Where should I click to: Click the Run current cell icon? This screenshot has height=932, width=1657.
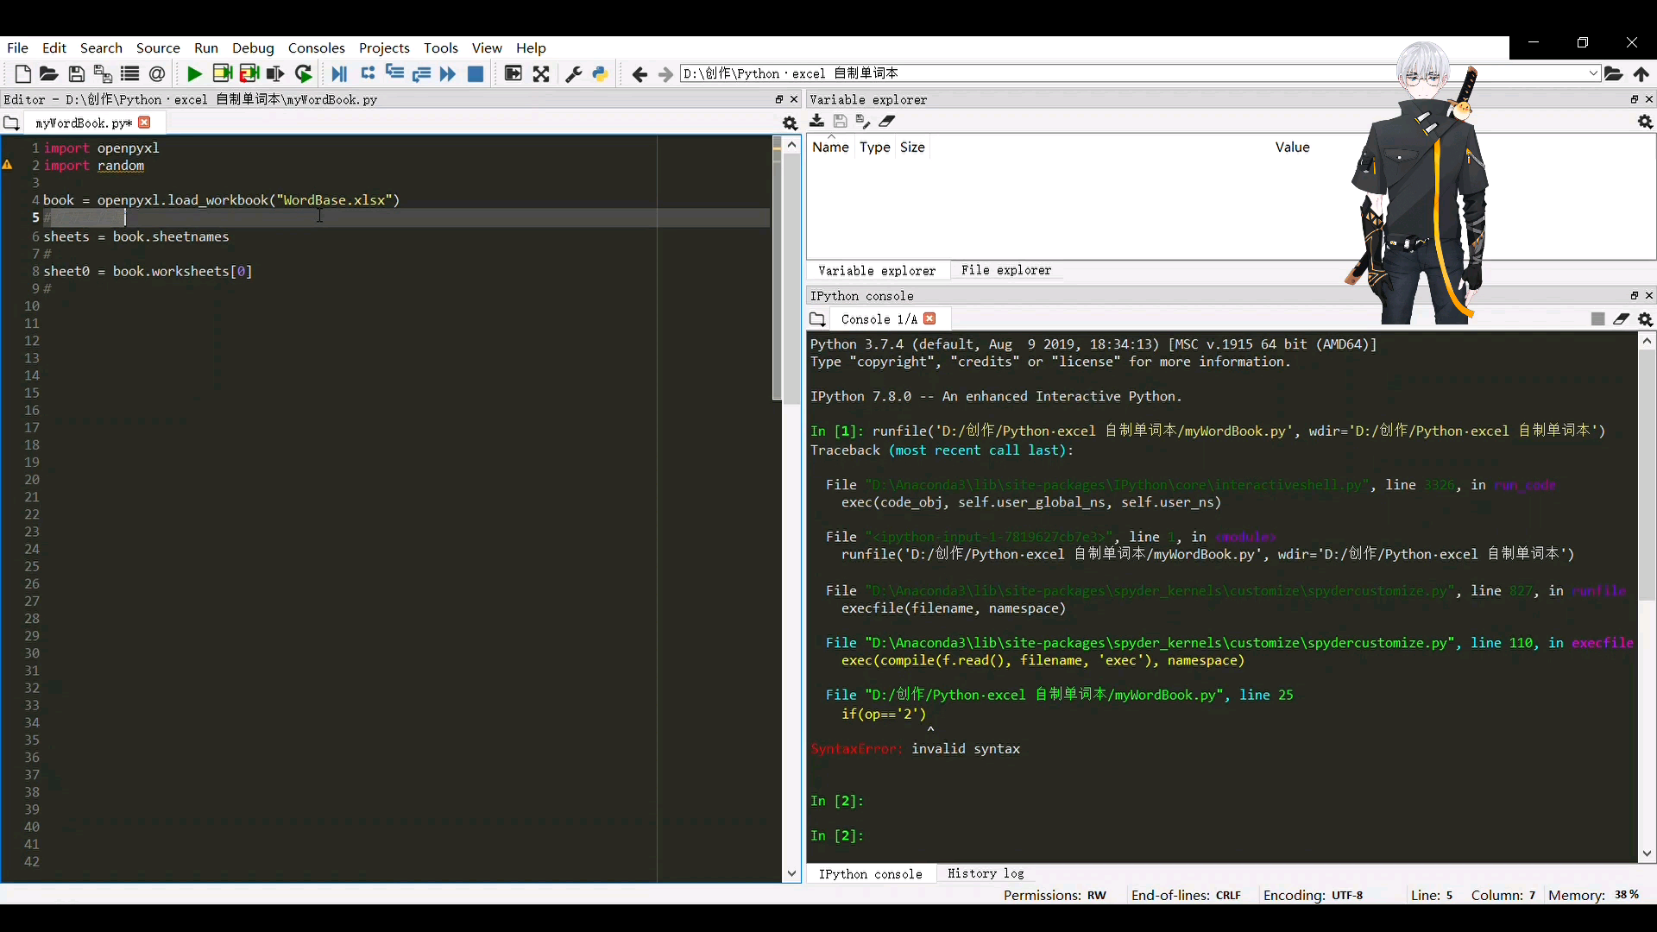coord(222,74)
